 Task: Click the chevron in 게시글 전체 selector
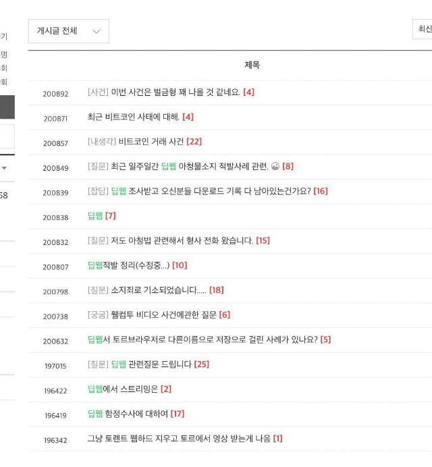[97, 31]
